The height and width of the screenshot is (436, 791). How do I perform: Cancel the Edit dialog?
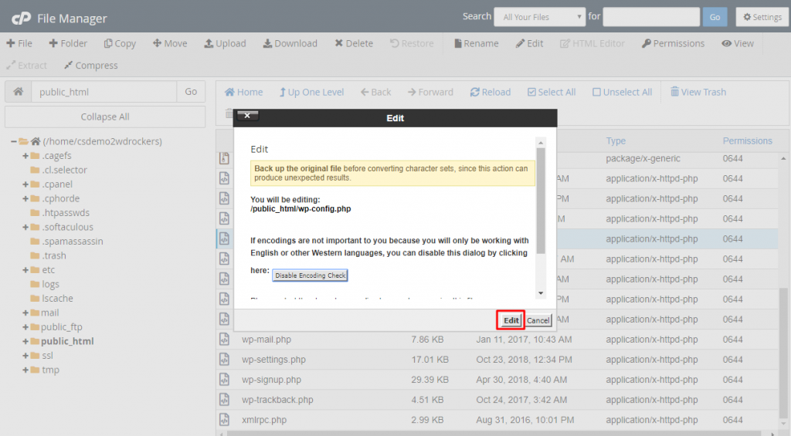pyautogui.click(x=538, y=320)
